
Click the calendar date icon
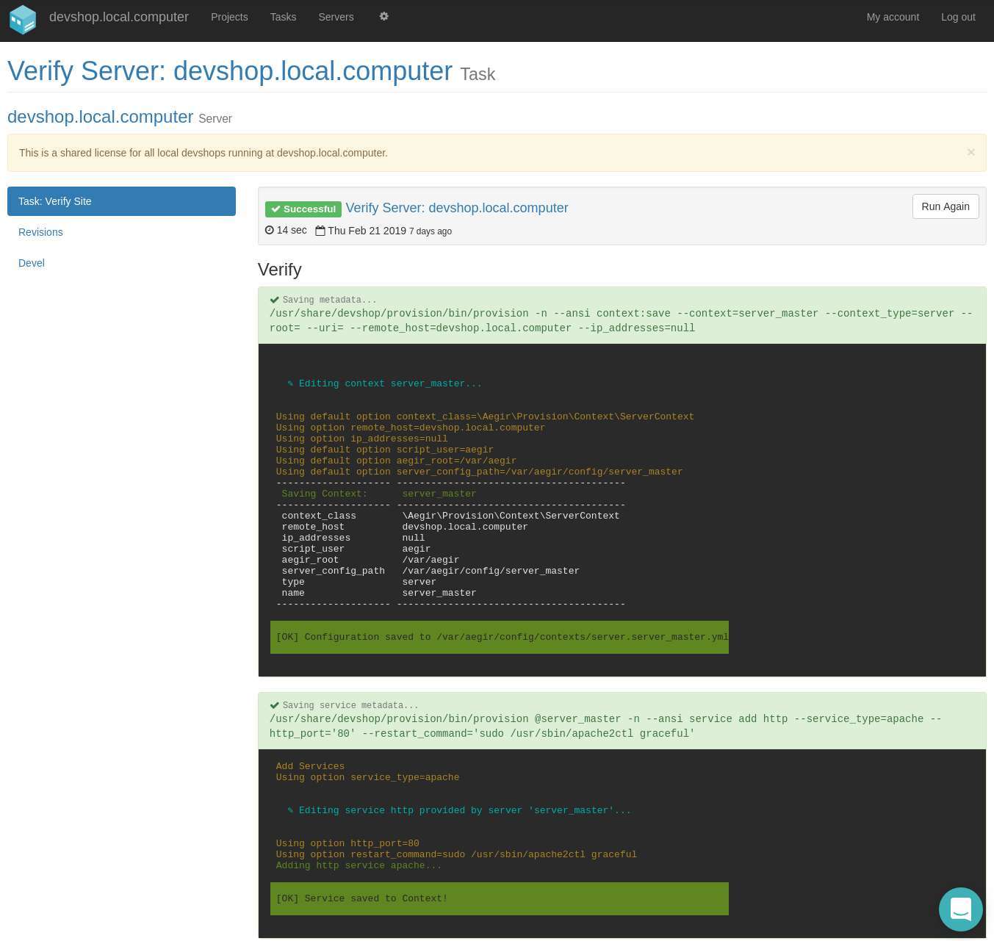(320, 231)
